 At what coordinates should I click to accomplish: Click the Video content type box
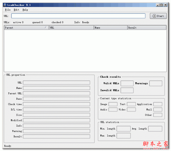pos(131,109)
